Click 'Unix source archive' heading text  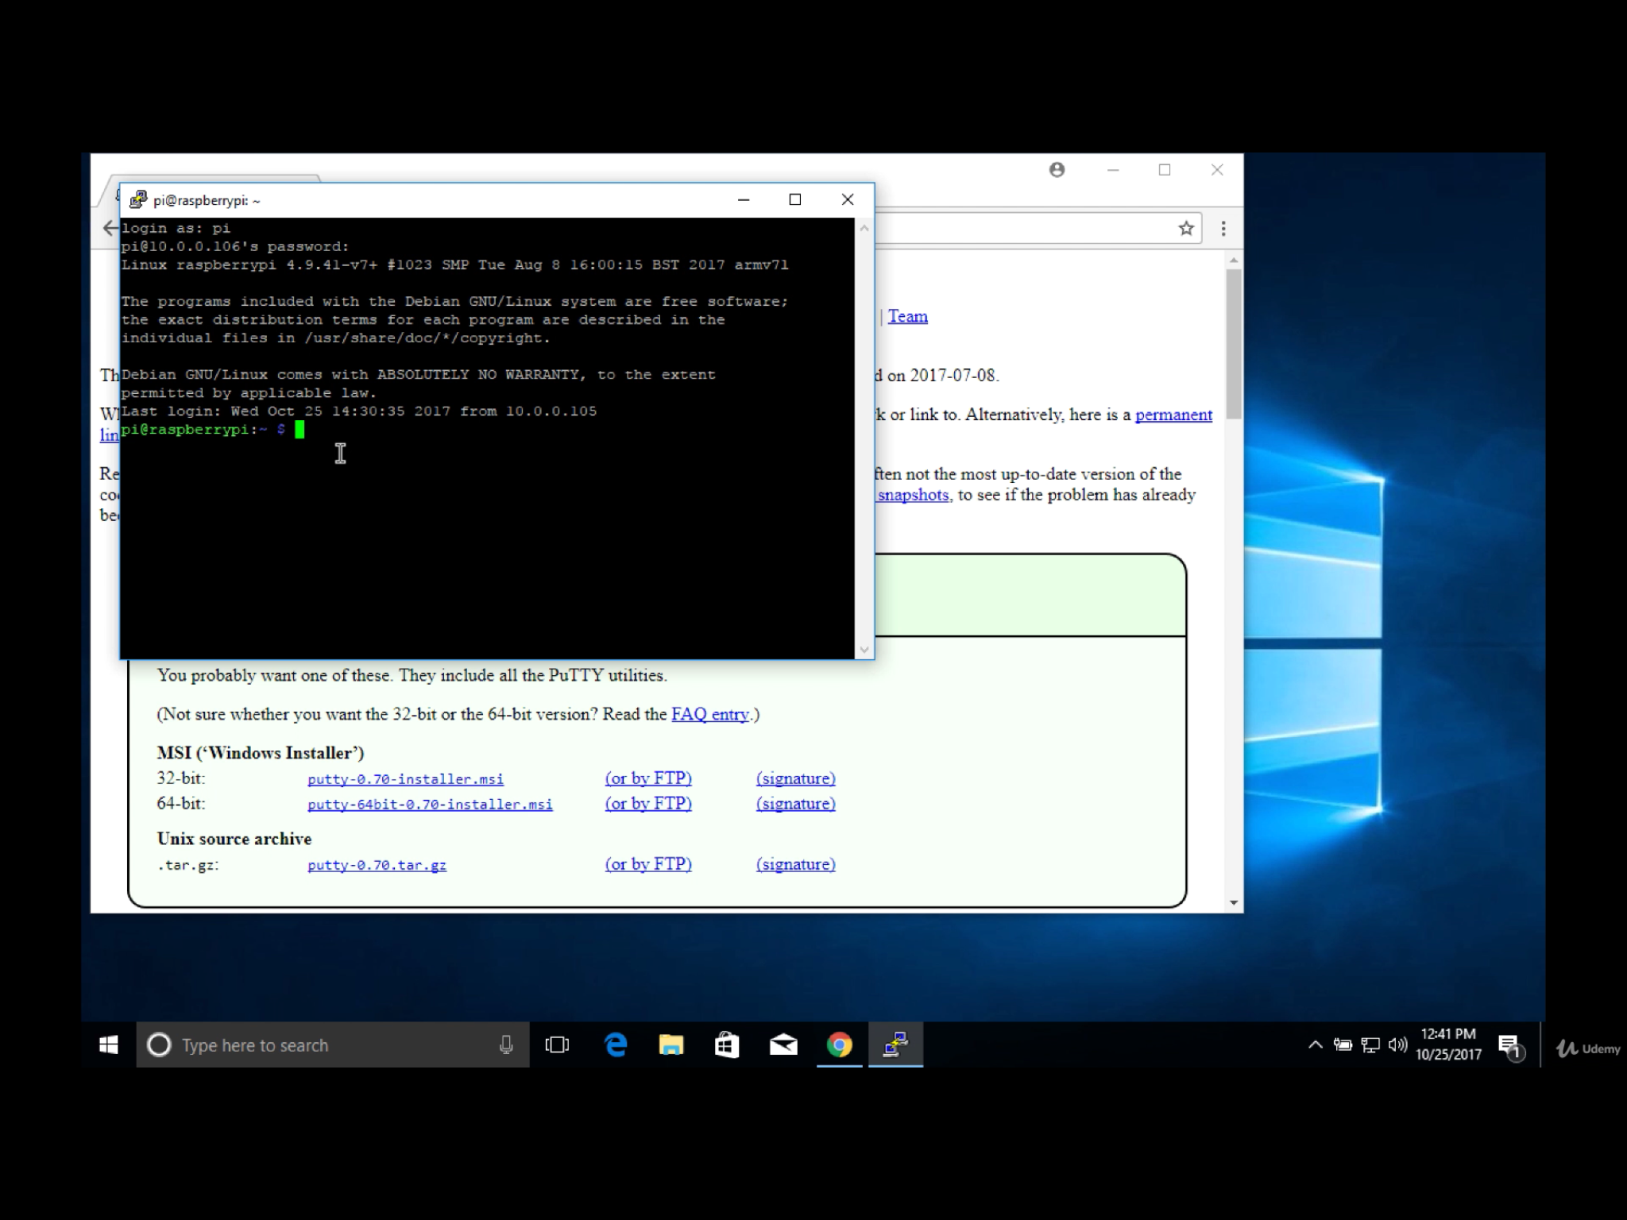point(234,839)
